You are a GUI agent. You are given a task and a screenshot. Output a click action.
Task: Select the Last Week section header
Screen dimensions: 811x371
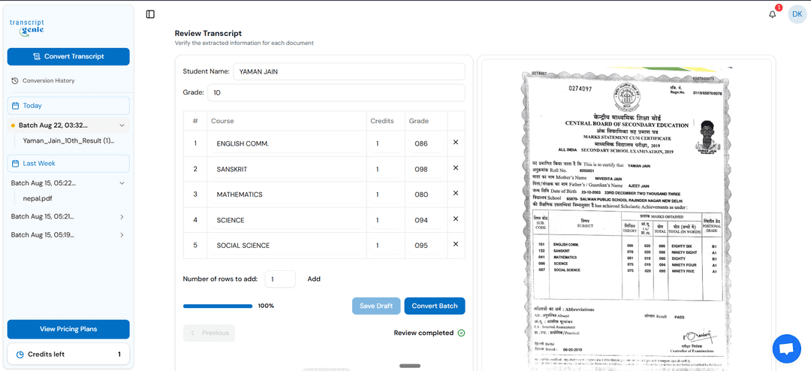[x=68, y=164]
